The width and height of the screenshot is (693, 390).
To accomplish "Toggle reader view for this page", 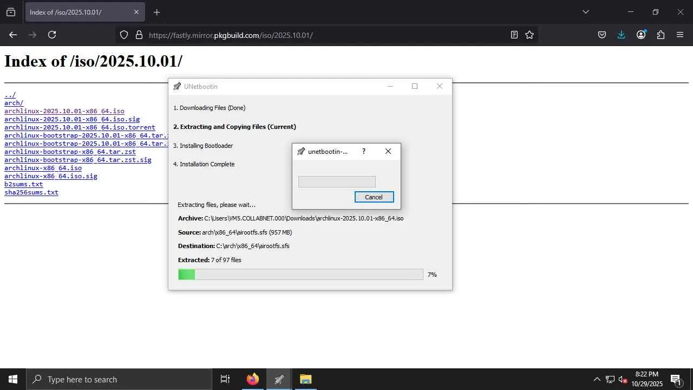I will (x=514, y=35).
